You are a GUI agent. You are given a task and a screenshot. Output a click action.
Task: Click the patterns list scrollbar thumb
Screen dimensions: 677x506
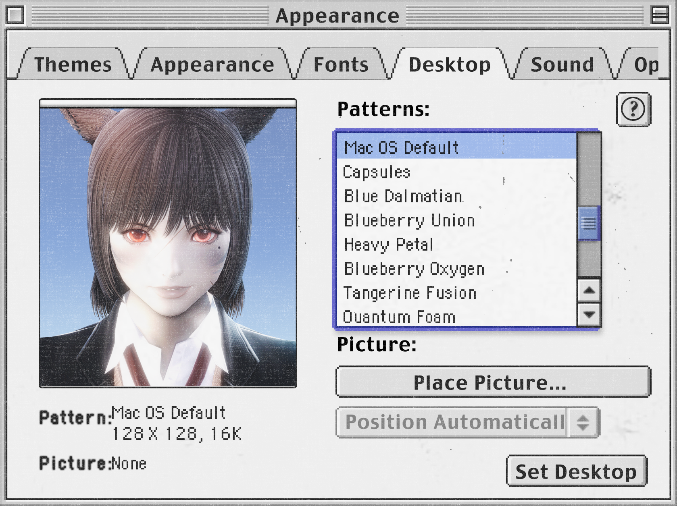(x=589, y=223)
